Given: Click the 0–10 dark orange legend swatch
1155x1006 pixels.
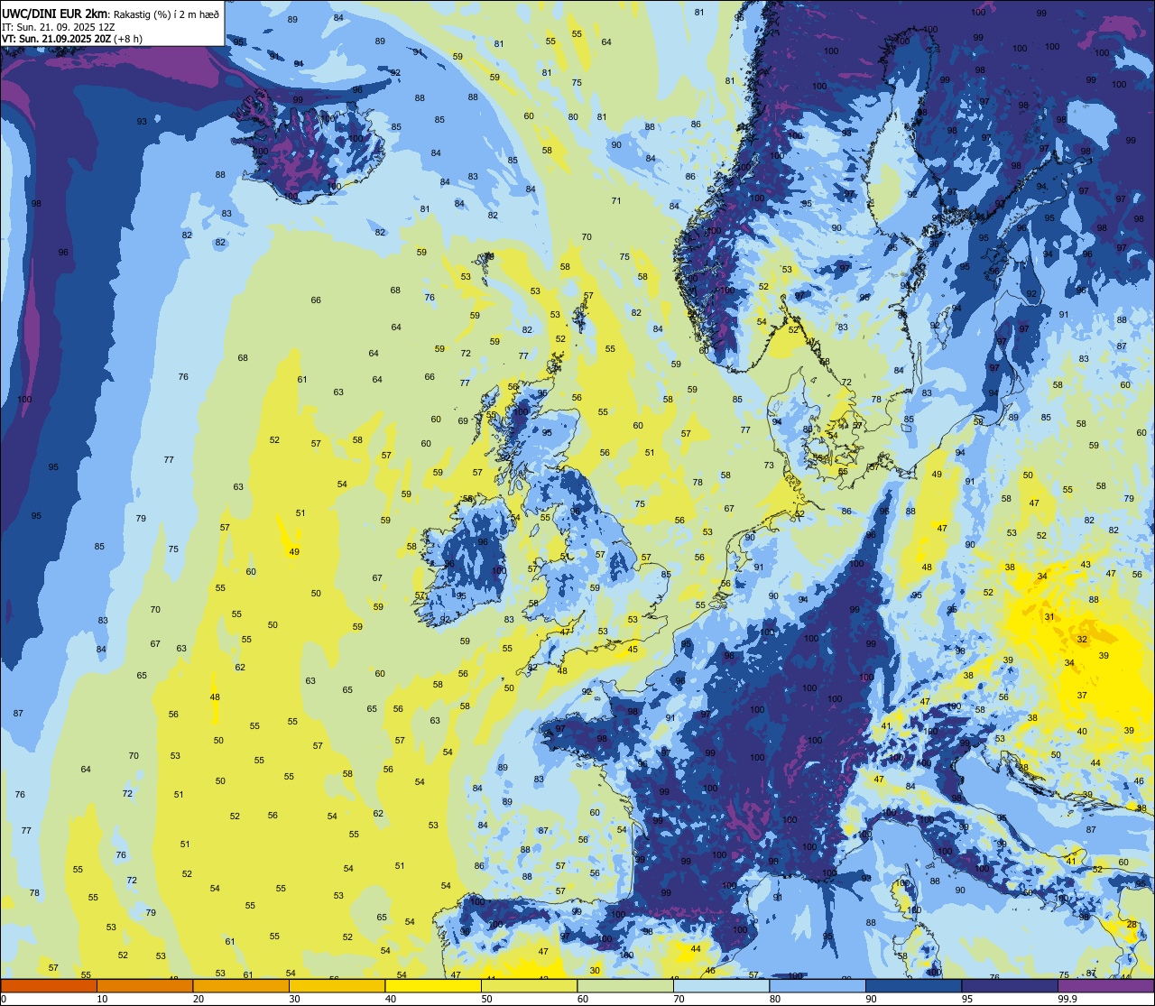Looking at the screenshot, I should pos(49,985).
